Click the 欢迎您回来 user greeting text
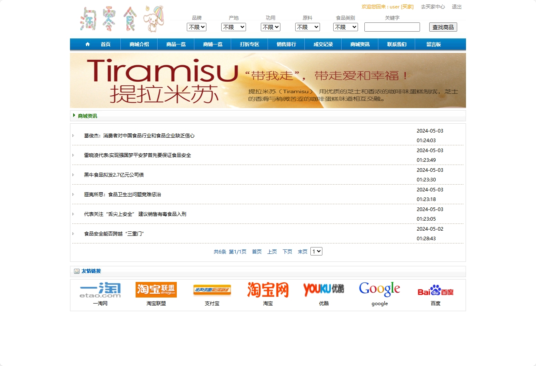The width and height of the screenshot is (536, 366). 388,7
